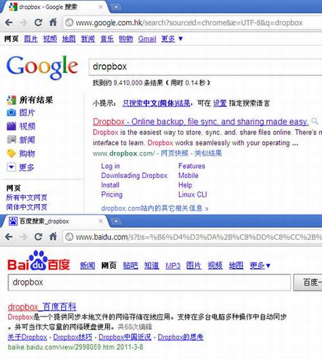The image size is (322, 359).
Task: Select the 视频 film icon in Google's sidebar
Action: coord(12,126)
